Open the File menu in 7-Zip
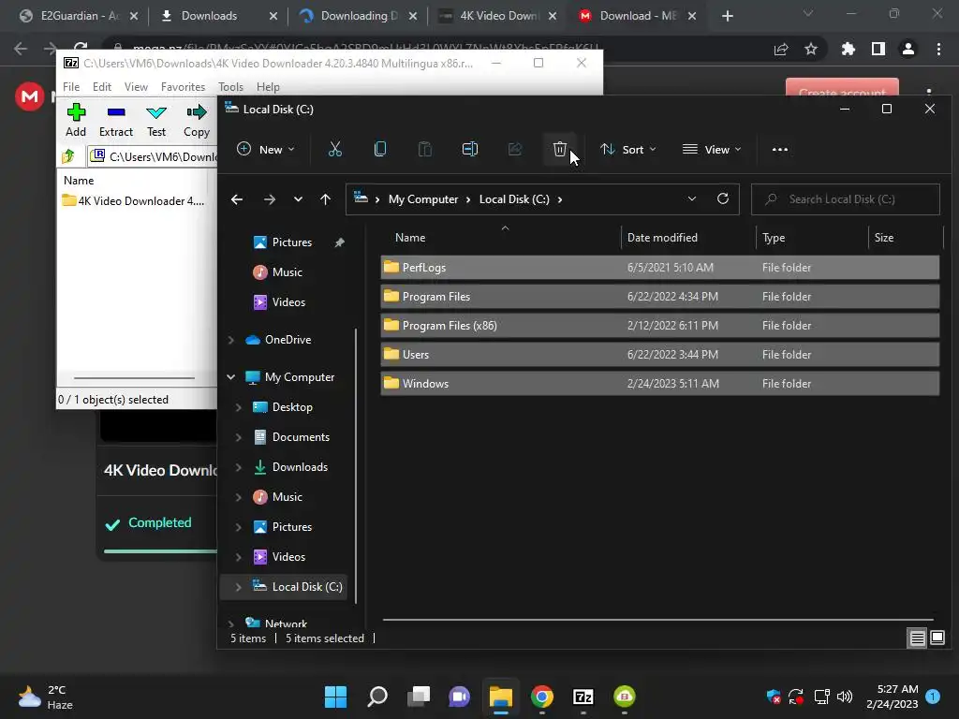 click(71, 87)
